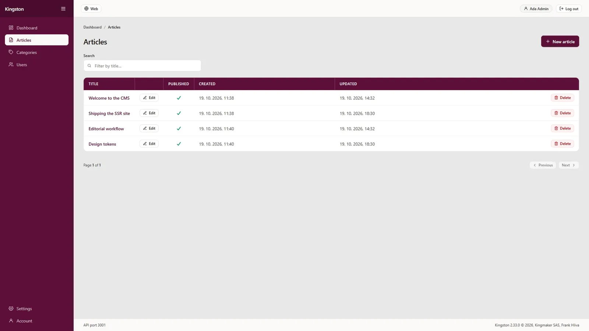Collapse the sidebar with the hamburger icon
Image resolution: width=589 pixels, height=331 pixels.
point(63,9)
